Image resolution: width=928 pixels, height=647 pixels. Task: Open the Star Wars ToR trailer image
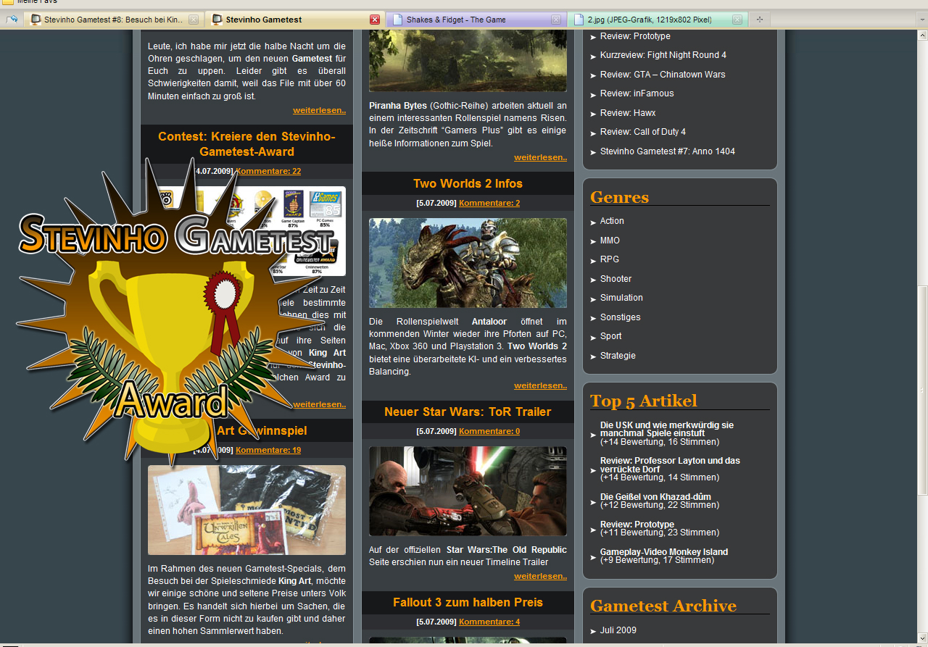[x=468, y=491]
